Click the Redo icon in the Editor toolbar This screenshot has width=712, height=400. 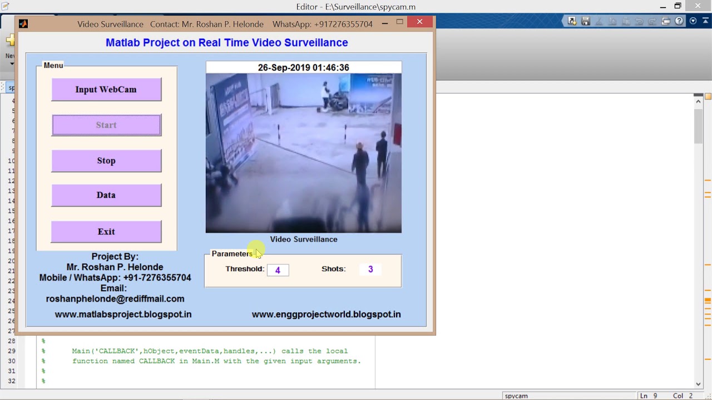pos(652,21)
